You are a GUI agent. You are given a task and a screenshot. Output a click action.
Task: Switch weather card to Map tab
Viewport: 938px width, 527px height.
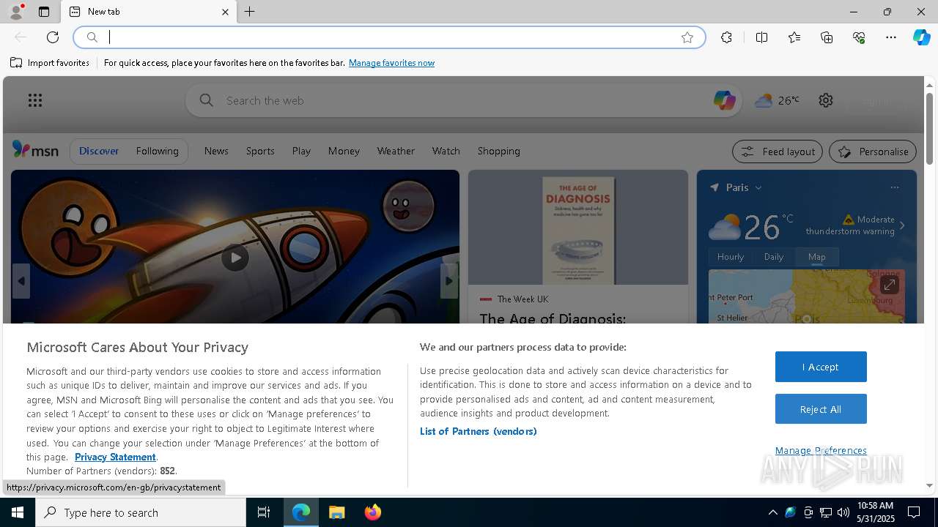(816, 257)
